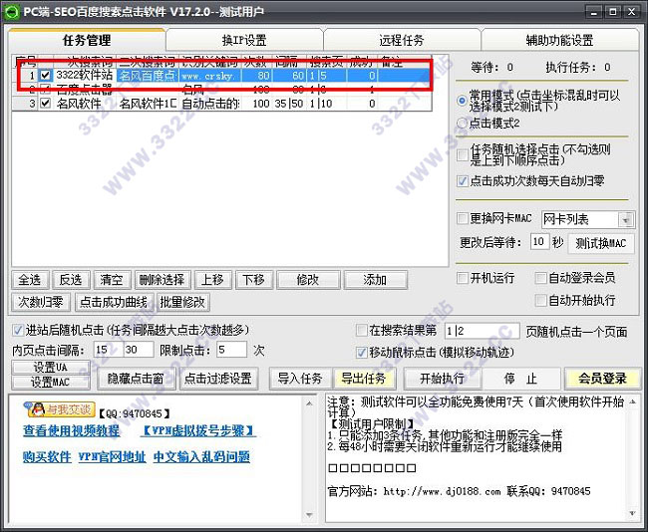Image resolution: width=648 pixels, height=532 pixels.
Task: Select the 常用模式 radio button
Action: point(463,101)
